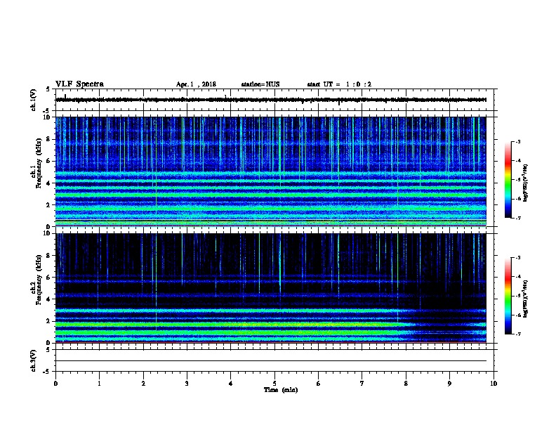Screen dimensions: 556x430
Task: Click the flat ch.3 voltage trace line
Action: click(x=271, y=361)
